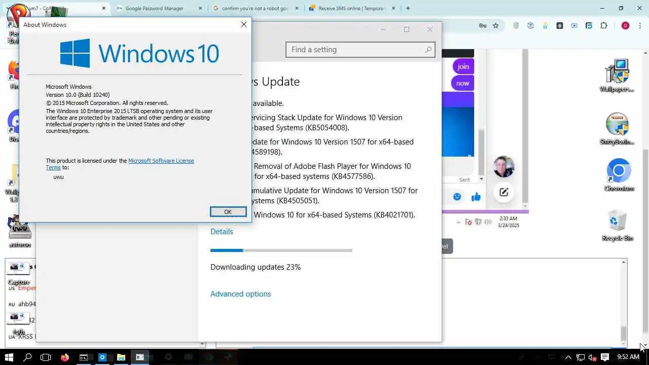649x365 pixels.
Task: Click the magnifier icon in Find a setting
Action: tap(428, 50)
